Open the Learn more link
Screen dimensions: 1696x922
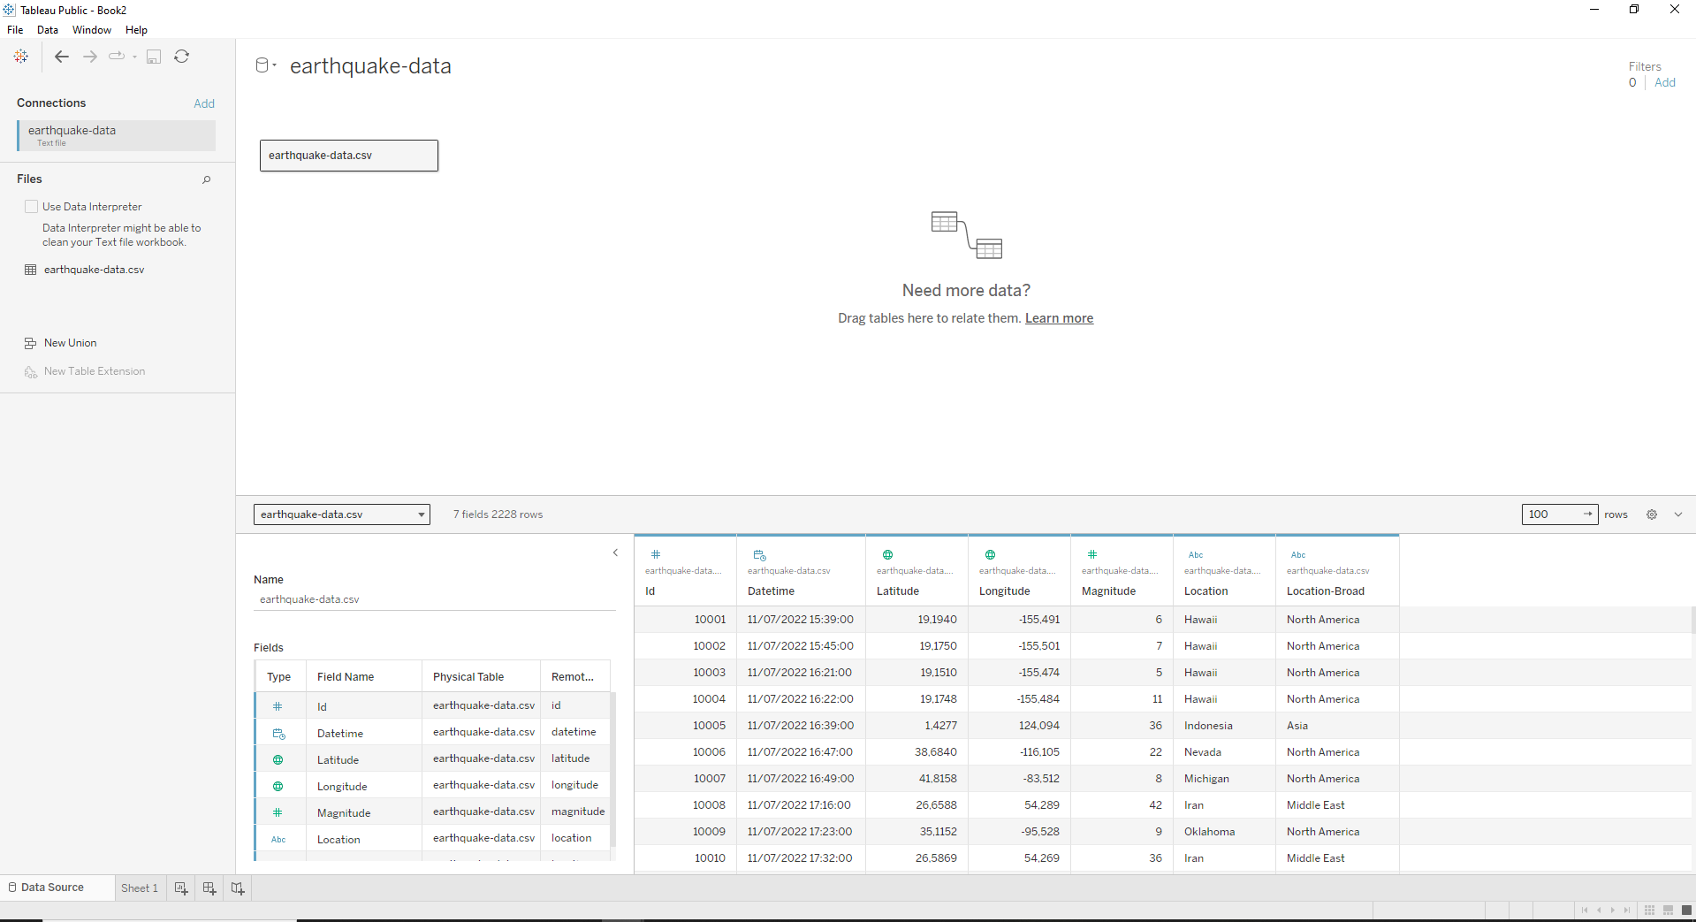tap(1059, 318)
